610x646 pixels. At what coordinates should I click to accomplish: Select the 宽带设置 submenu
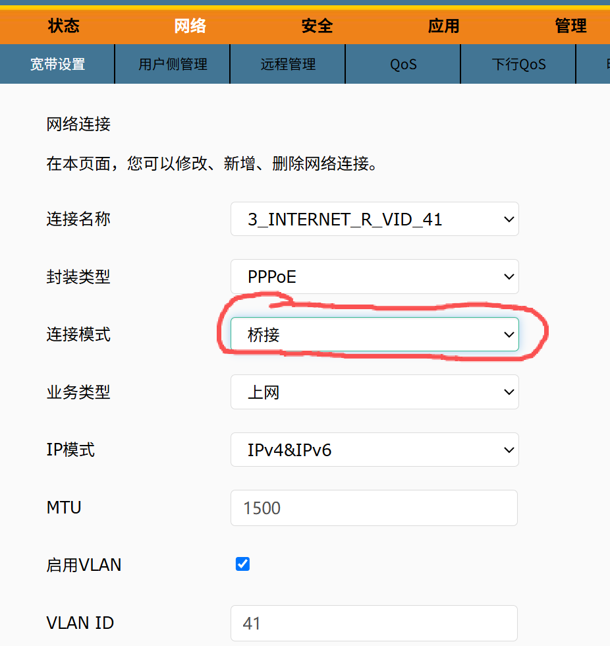click(x=57, y=65)
